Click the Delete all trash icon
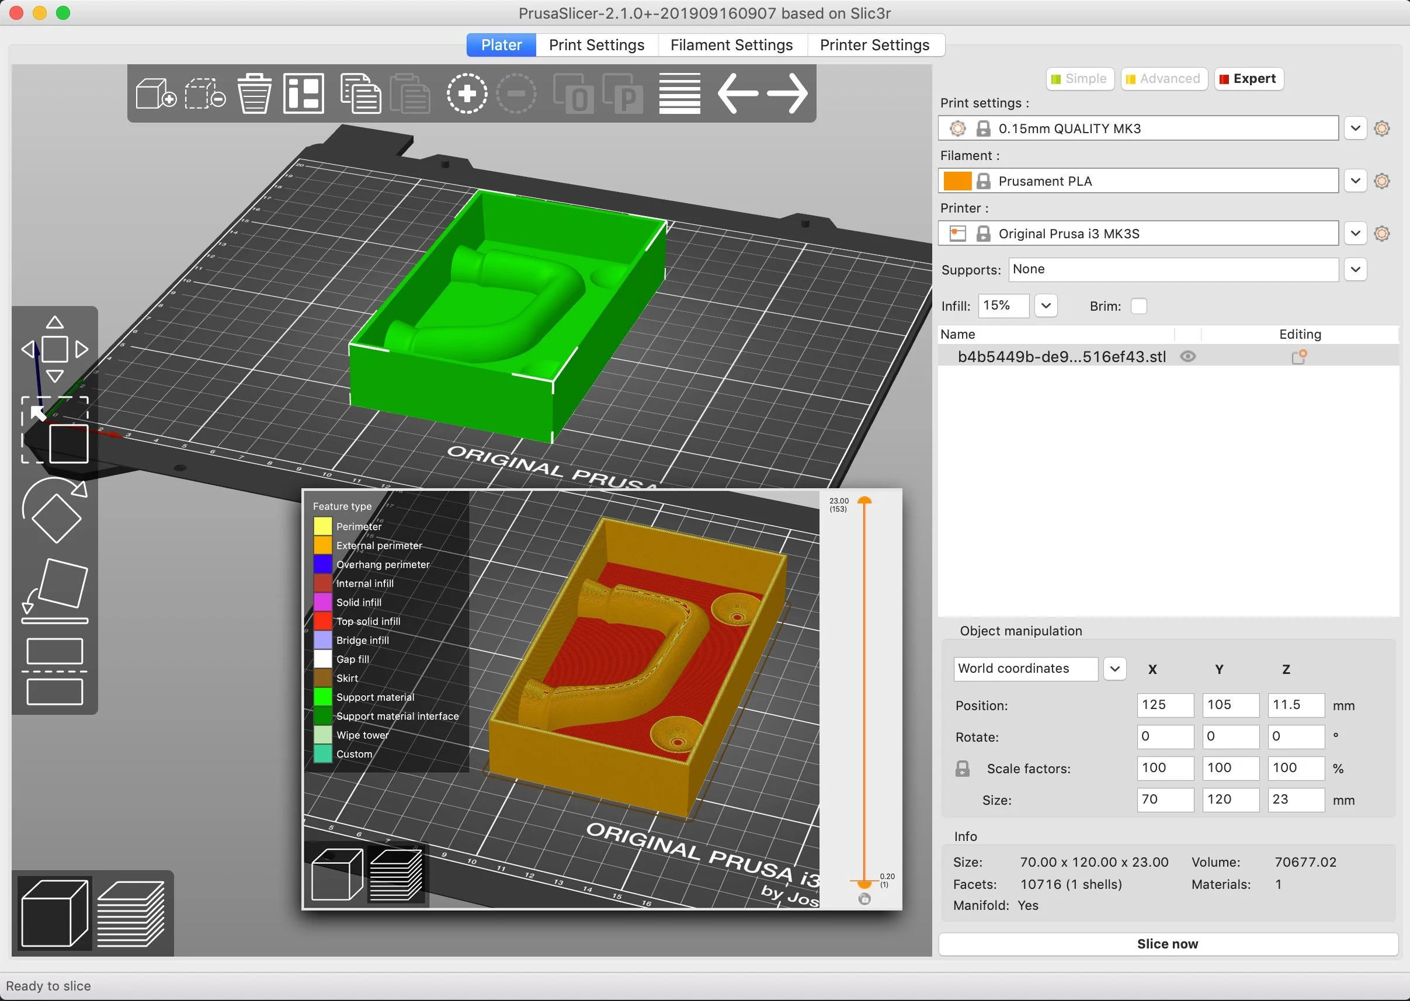Viewport: 1410px width, 1001px height. point(254,93)
